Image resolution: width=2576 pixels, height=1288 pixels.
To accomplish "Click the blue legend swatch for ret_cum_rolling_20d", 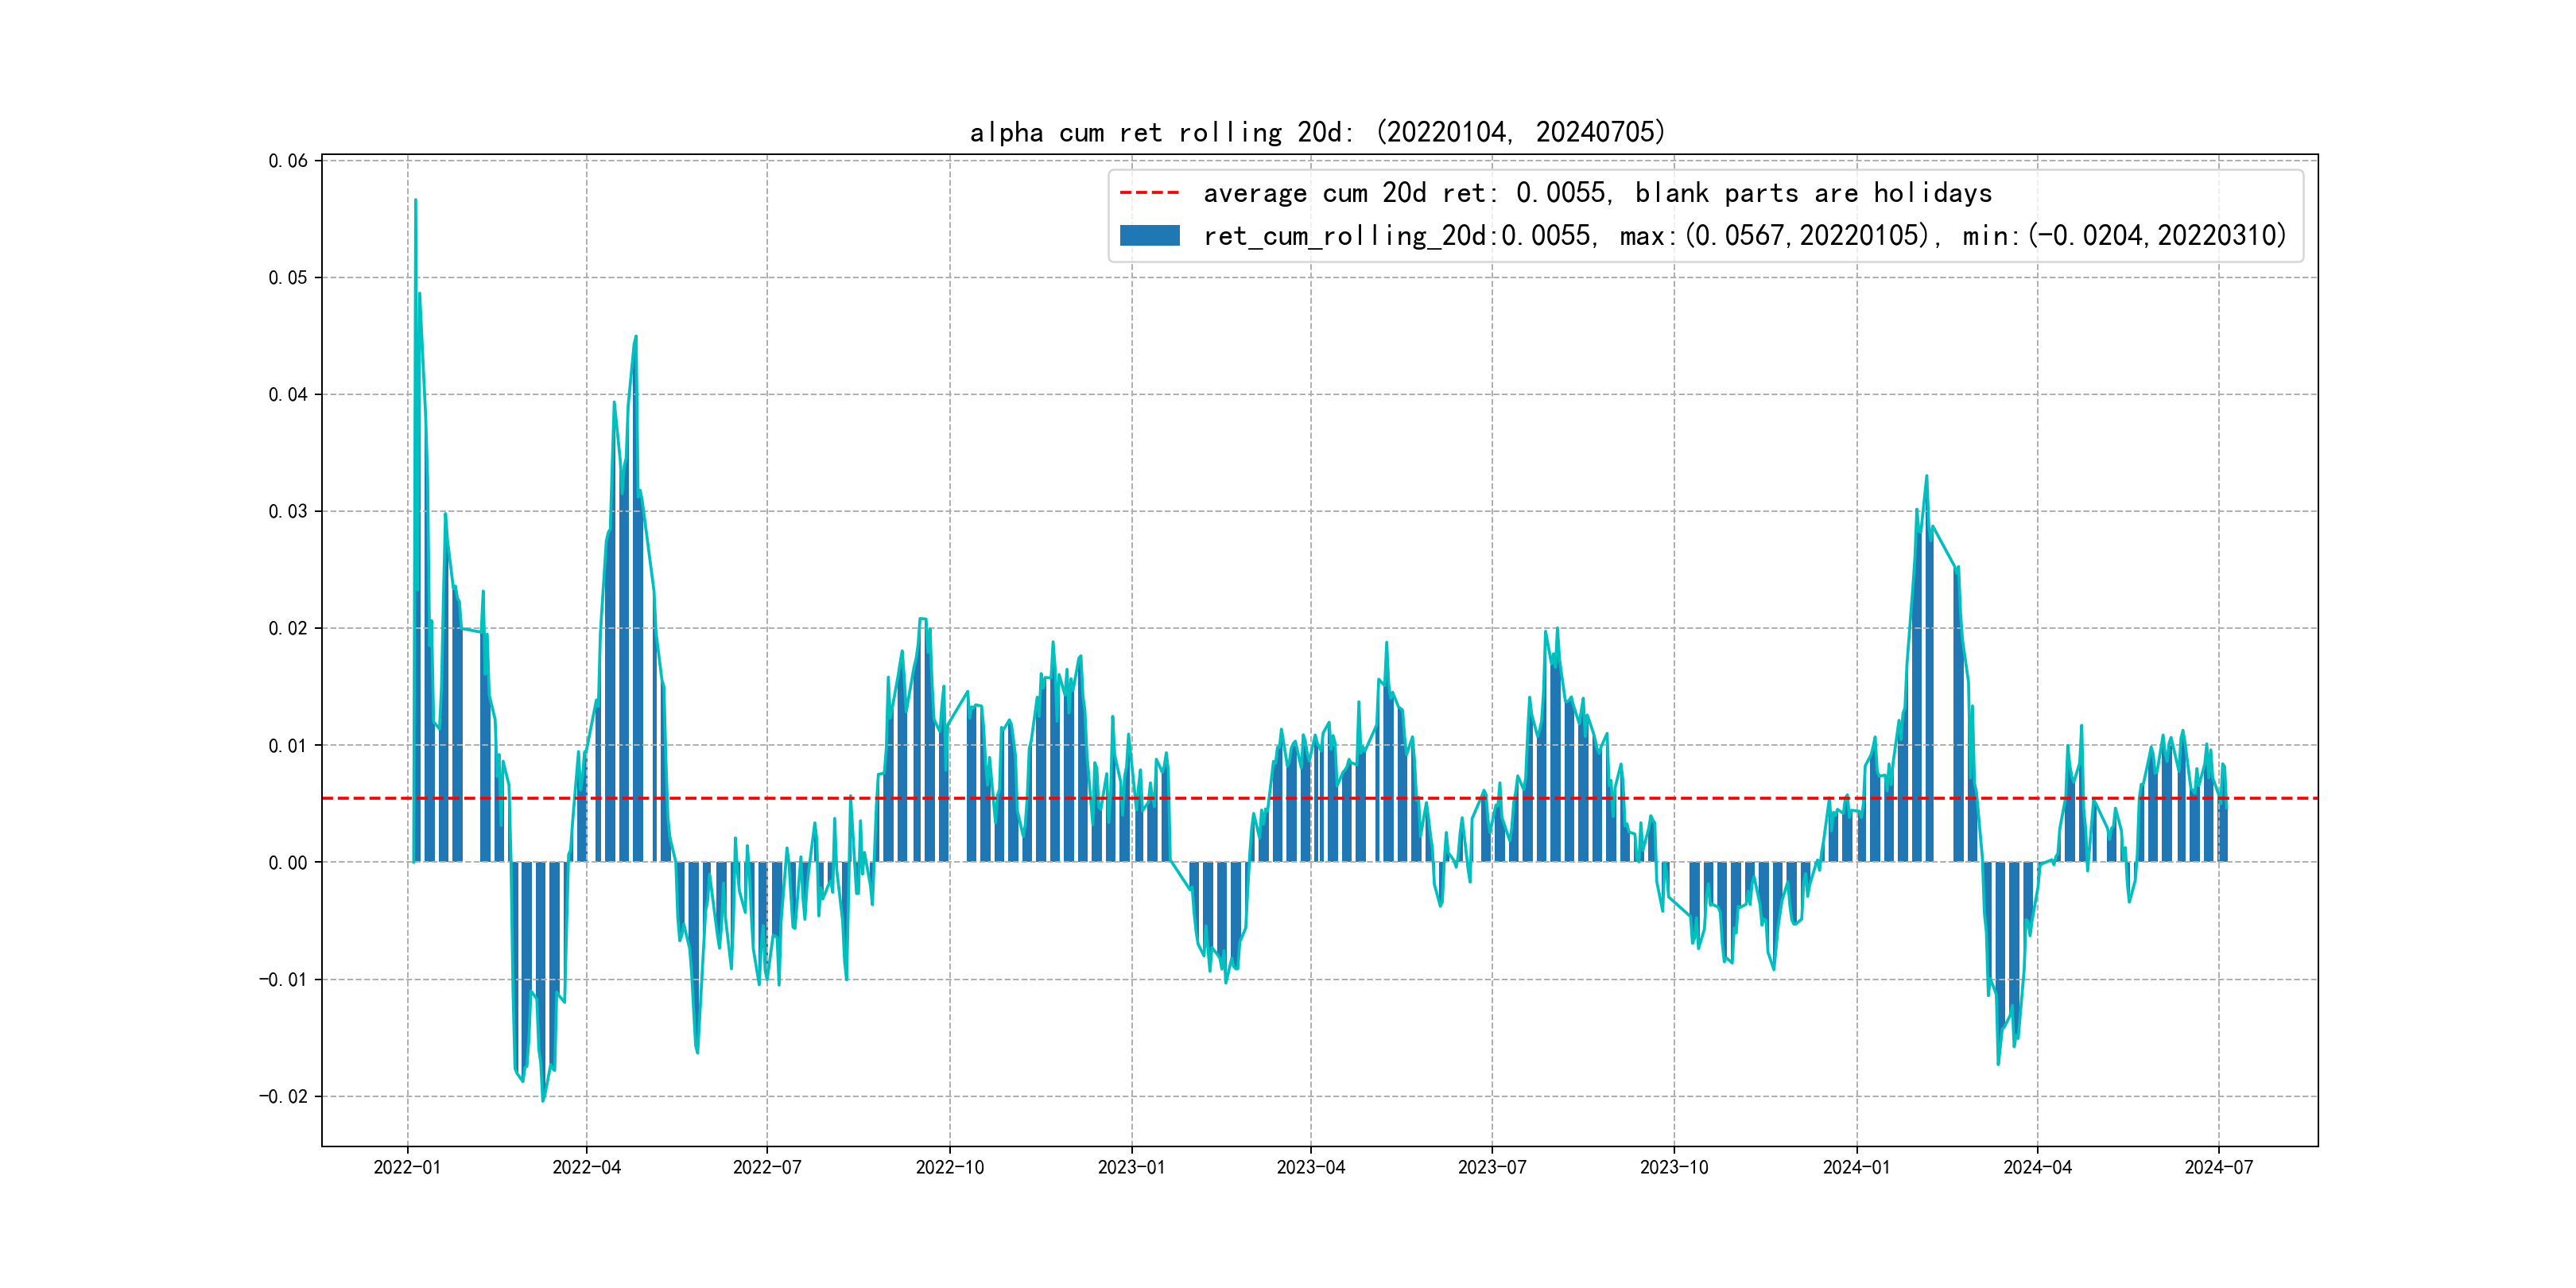I will 1149,235.
